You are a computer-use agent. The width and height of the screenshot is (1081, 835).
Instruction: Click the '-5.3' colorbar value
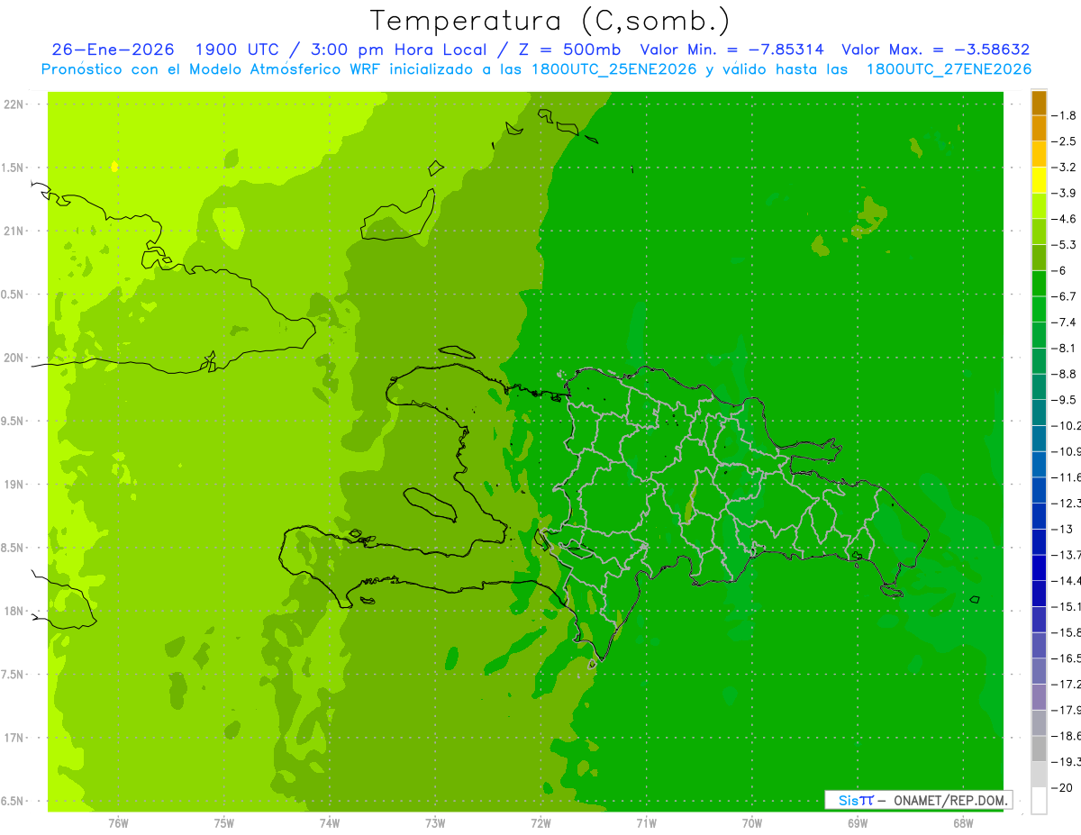click(x=1064, y=244)
